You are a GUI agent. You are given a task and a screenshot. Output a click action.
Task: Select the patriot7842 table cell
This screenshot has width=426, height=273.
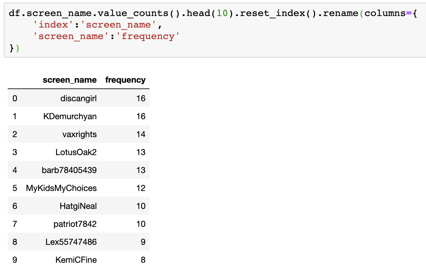click(75, 224)
